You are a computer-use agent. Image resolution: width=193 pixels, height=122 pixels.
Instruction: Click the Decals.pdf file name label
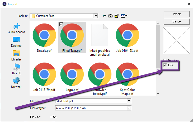pos(44,51)
